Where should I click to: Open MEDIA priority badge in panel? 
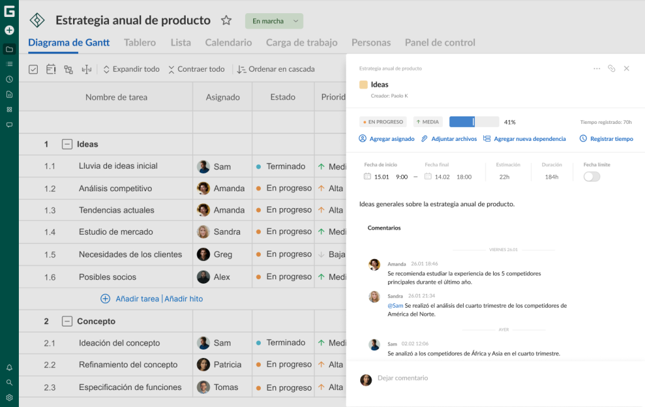(428, 122)
